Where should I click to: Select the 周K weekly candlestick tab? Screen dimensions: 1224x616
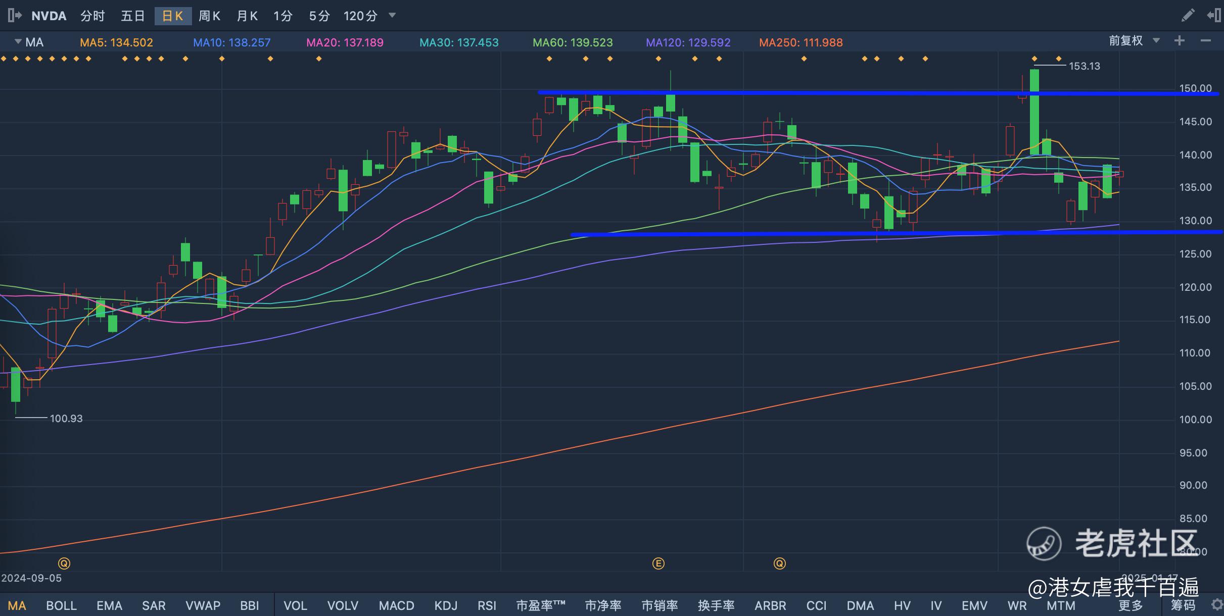(x=209, y=16)
